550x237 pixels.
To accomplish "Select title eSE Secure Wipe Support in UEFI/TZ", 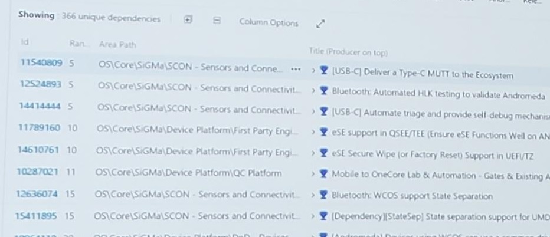I will [433, 154].
